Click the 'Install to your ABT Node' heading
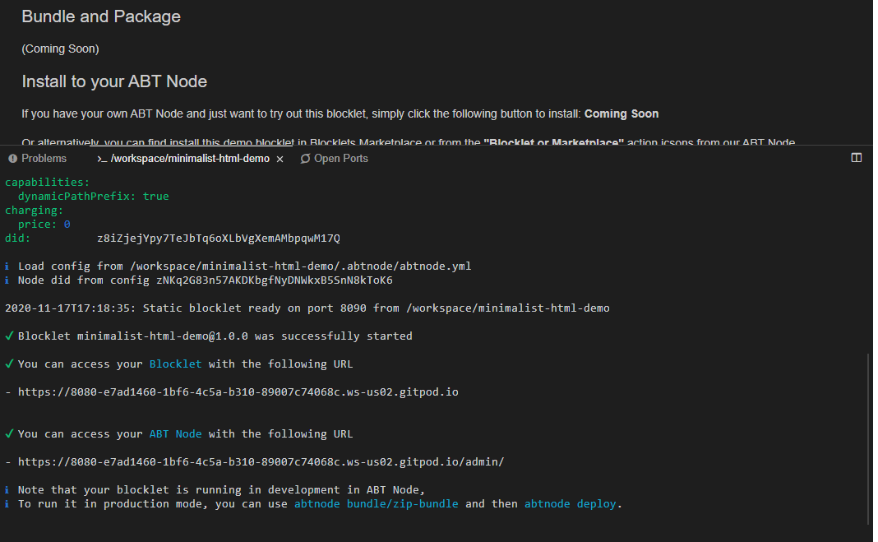 click(114, 81)
